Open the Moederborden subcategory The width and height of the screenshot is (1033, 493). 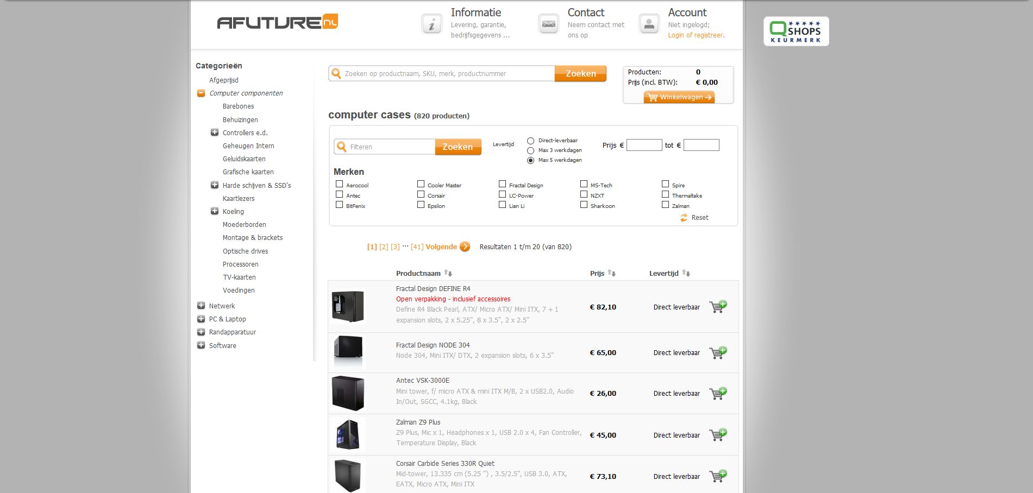pyautogui.click(x=244, y=225)
